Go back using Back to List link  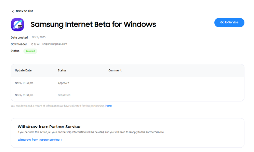pos(24,11)
